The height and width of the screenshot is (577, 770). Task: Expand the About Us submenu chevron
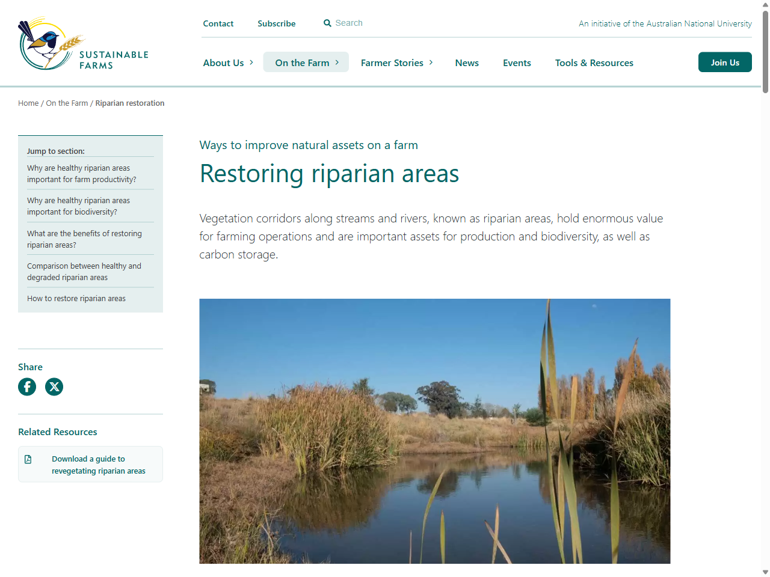point(251,63)
